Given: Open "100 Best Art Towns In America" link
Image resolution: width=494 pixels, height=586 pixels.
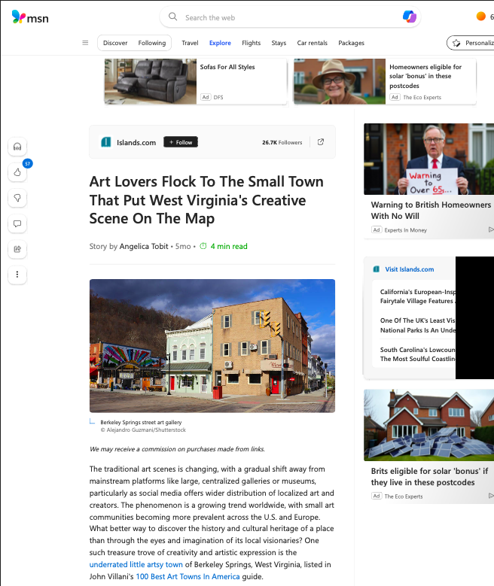Looking at the screenshot, I should coord(188,576).
